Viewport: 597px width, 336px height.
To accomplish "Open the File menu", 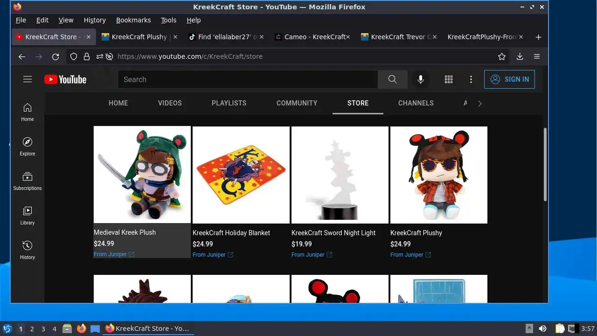I will coord(21,20).
